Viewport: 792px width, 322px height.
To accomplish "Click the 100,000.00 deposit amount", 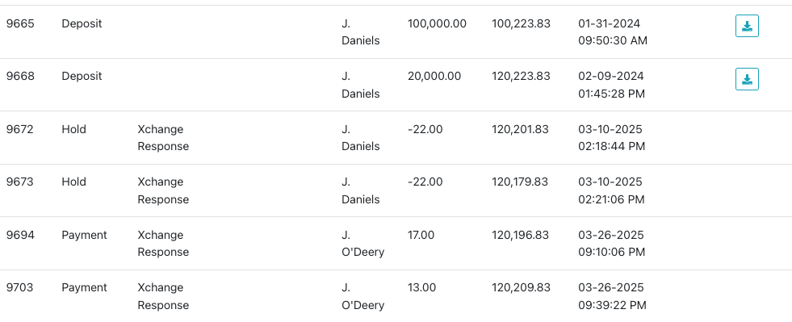I will coord(437,23).
